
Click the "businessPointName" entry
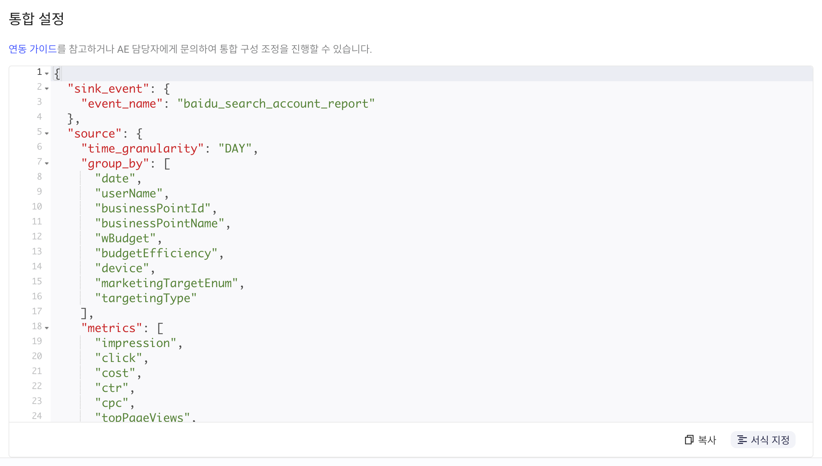tap(159, 223)
